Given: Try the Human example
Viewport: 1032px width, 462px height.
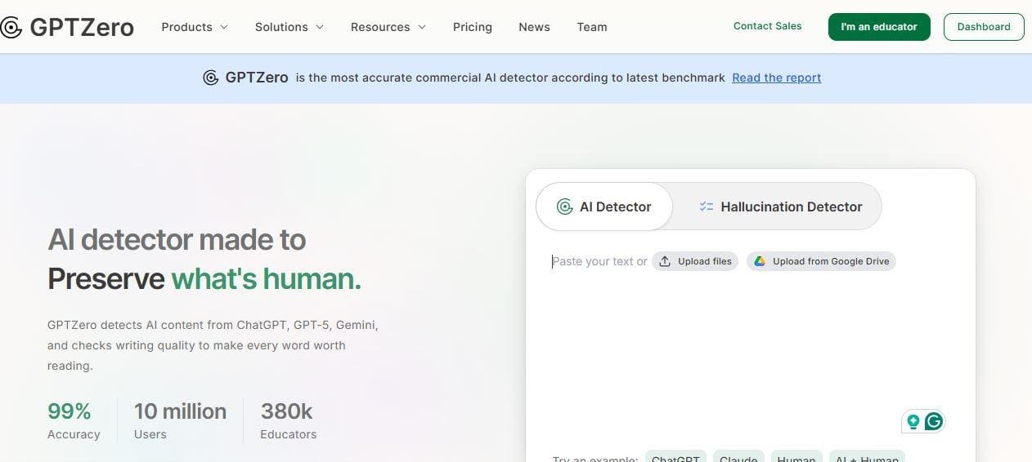Looking at the screenshot, I should click(796, 457).
